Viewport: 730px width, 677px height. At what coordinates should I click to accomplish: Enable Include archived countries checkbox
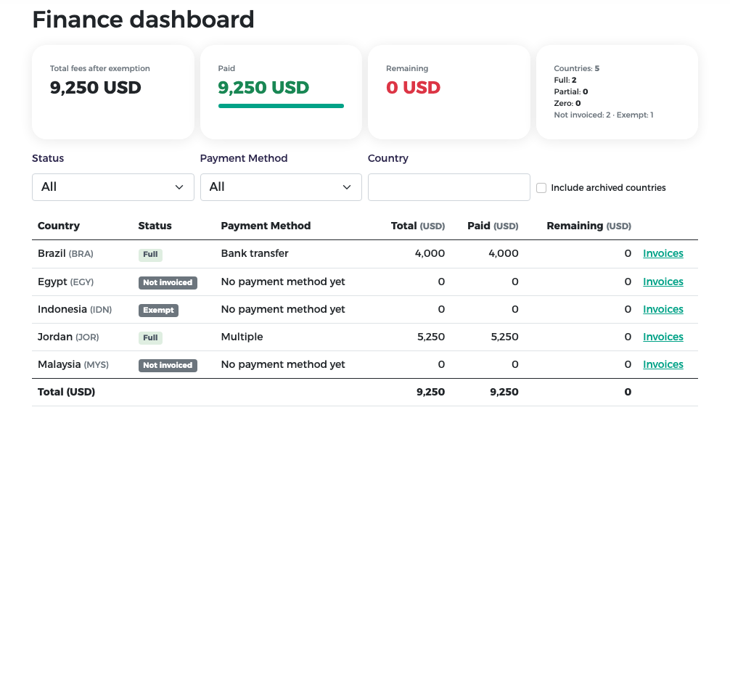[x=541, y=188]
